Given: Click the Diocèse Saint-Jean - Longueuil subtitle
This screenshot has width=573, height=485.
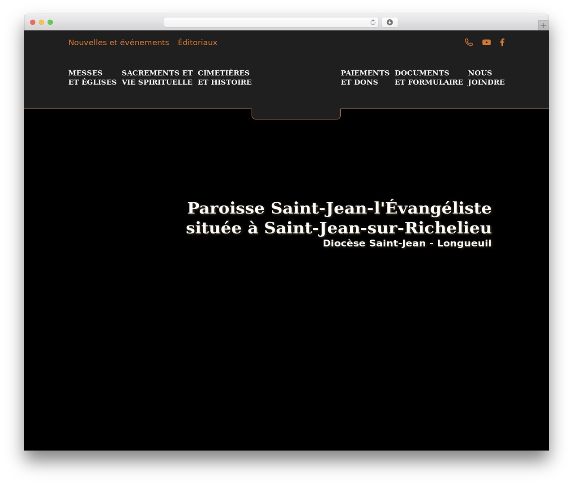Looking at the screenshot, I should pos(407,243).
